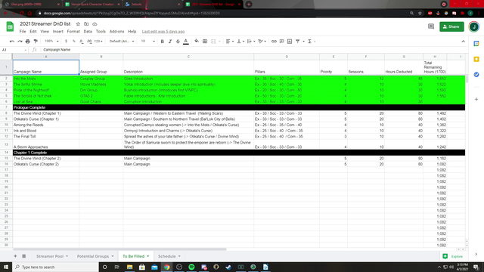Collapse the toolbar with the up chevron
Image resolution: width=484 pixels, height=272 pixels.
click(463, 42)
